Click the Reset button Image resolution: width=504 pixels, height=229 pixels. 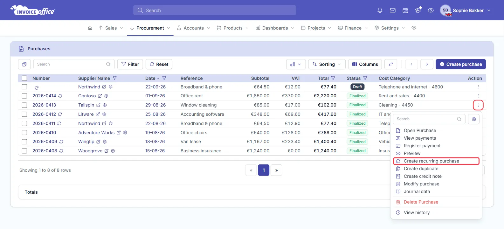coord(159,64)
